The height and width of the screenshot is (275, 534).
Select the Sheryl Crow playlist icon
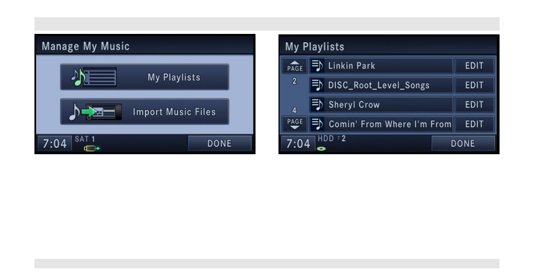(317, 105)
